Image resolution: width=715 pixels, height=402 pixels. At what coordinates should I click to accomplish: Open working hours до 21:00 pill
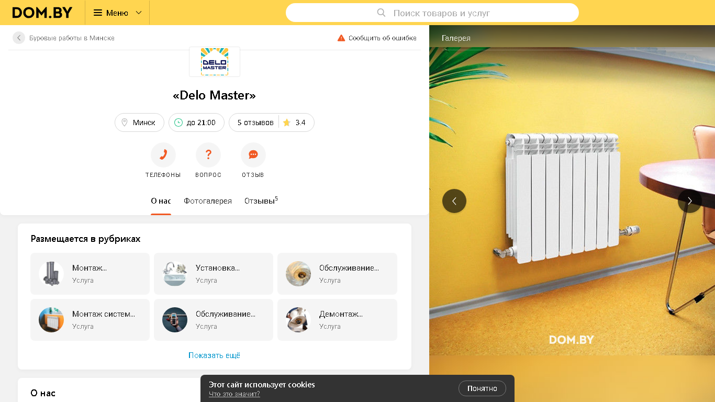point(196,122)
